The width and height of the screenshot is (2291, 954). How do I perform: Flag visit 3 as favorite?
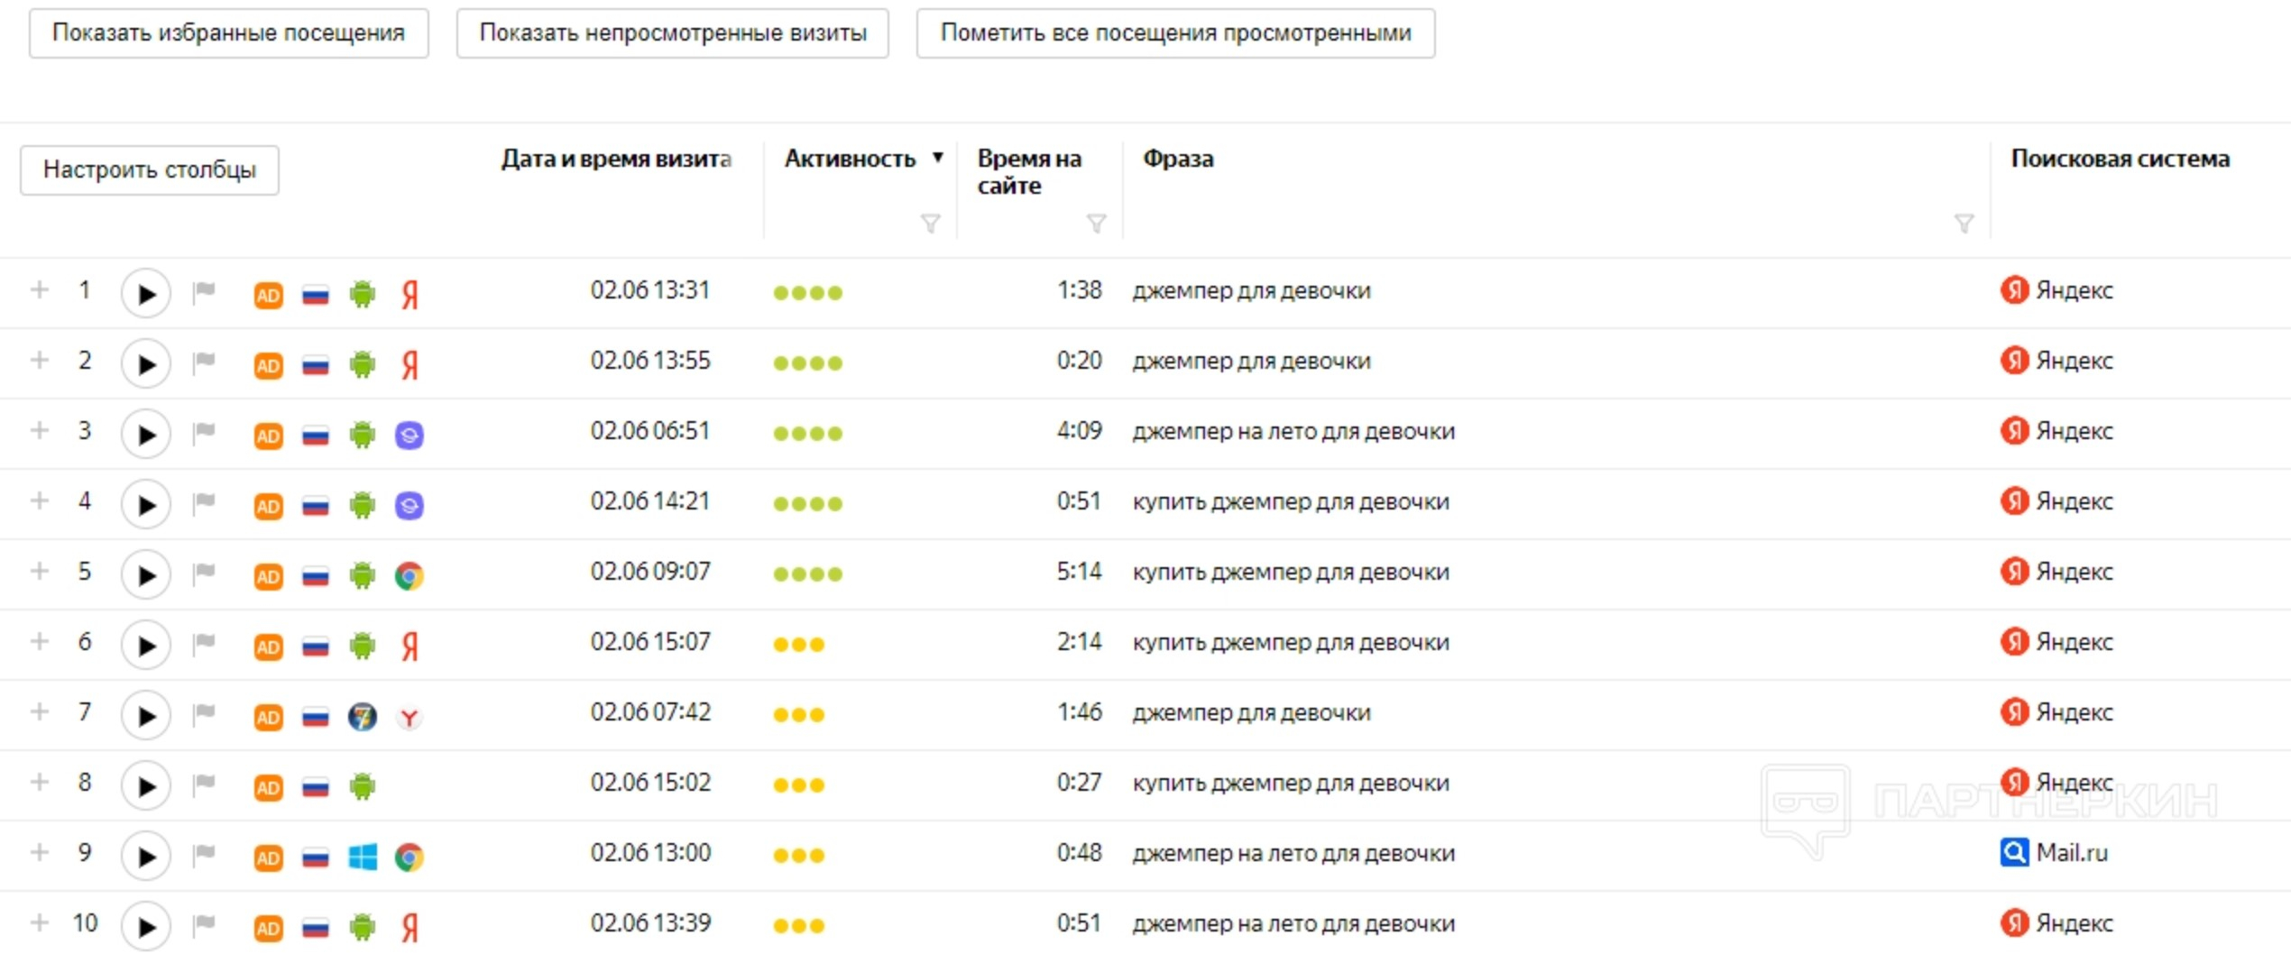pos(204,432)
